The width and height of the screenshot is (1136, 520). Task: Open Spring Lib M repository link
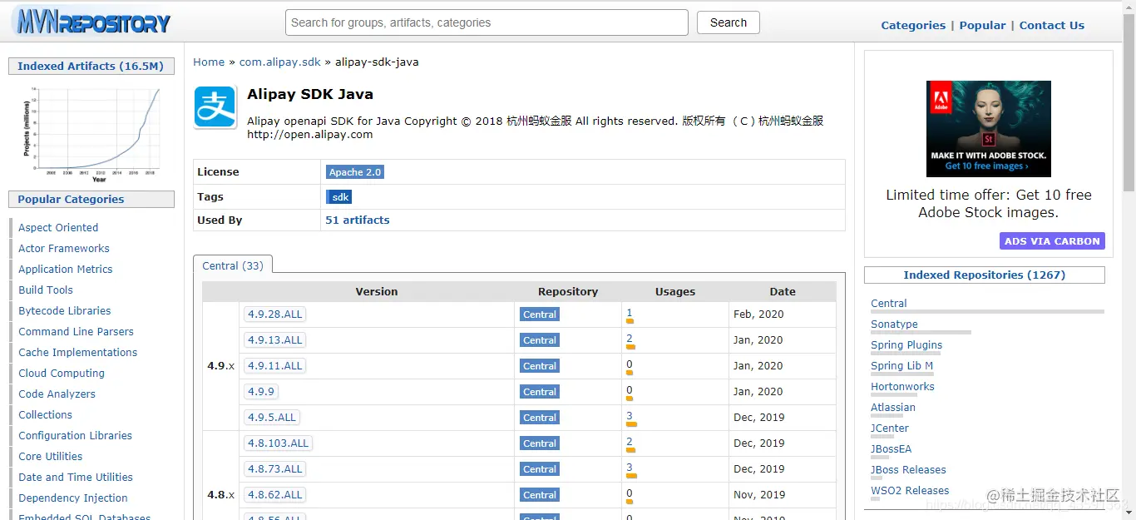click(902, 365)
